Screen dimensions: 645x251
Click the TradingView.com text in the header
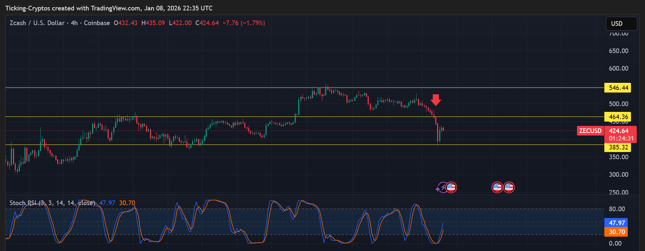click(x=116, y=8)
